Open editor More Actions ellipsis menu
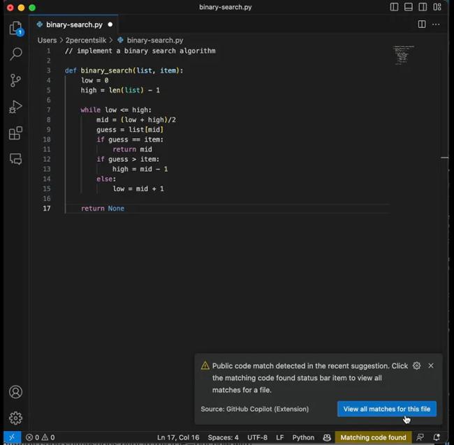Viewport: 454px width, 445px height. click(437, 24)
